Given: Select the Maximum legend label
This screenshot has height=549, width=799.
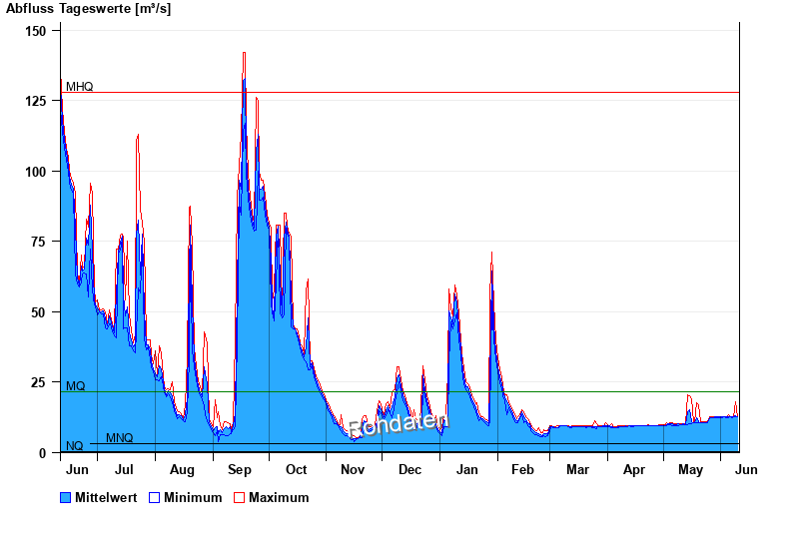Looking at the screenshot, I should pos(279,498).
